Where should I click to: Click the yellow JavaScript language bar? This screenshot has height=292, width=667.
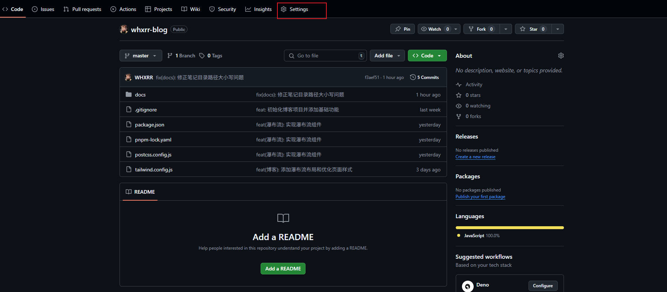pos(509,228)
